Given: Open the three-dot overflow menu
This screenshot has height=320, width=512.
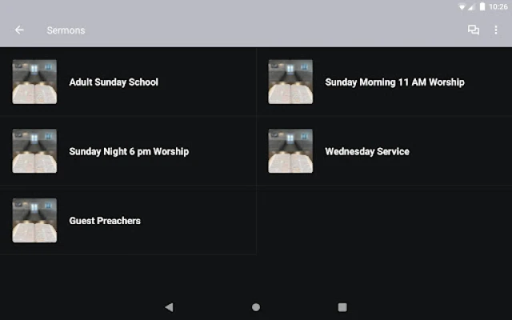Looking at the screenshot, I should pyautogui.click(x=496, y=30).
